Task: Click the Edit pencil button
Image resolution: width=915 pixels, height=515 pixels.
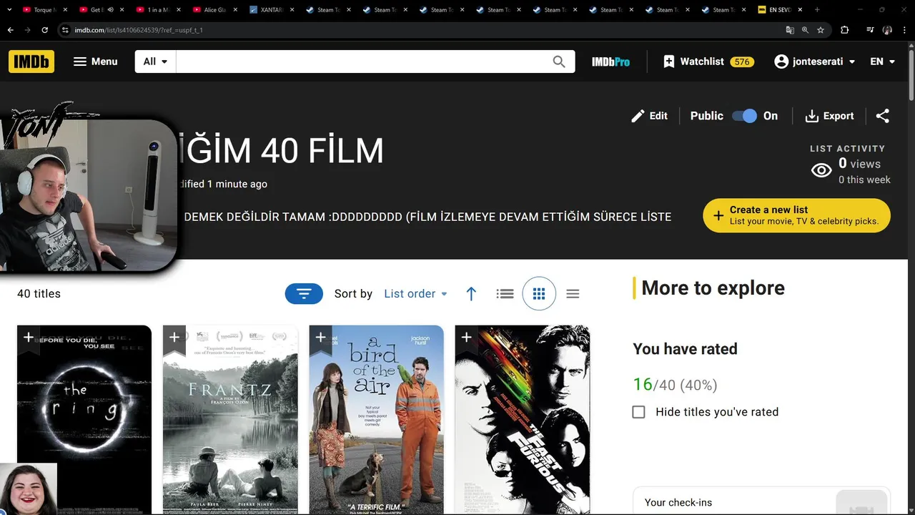Action: coord(649,116)
